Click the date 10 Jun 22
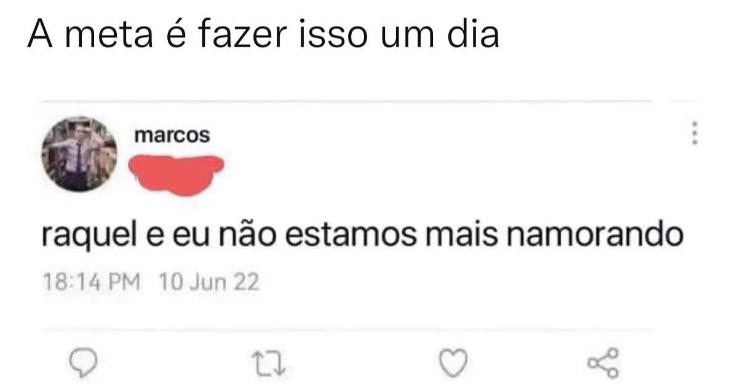Viewport: 738px width, 387px height. click(x=209, y=283)
